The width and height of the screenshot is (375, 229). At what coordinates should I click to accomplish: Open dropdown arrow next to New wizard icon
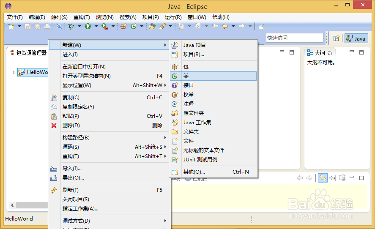(x=19, y=26)
